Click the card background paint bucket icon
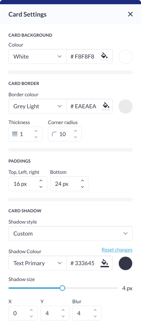141x329 pixels. click(104, 56)
